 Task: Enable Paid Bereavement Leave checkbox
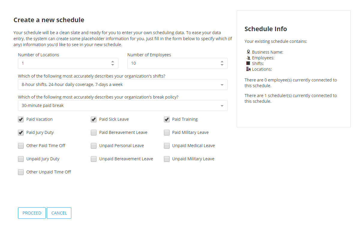coord(94,132)
